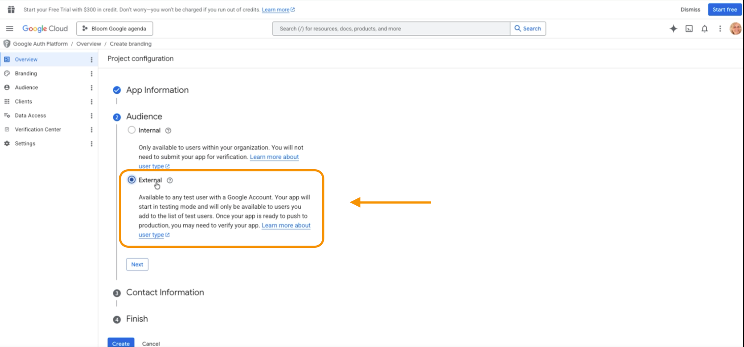The width and height of the screenshot is (744, 347).
Task: Click the Verification Center icon
Action: [7, 129]
